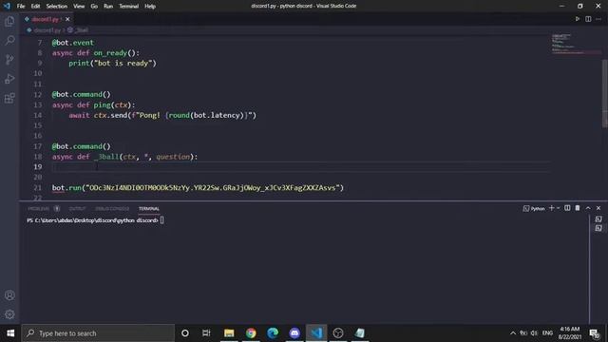Open Microsoft Edge from the taskbar
Image resolution: width=608 pixels, height=342 pixels.
(273, 333)
